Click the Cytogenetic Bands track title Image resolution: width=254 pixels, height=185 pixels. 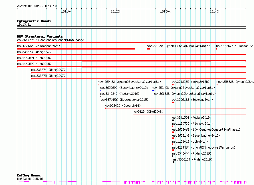(x=34, y=21)
